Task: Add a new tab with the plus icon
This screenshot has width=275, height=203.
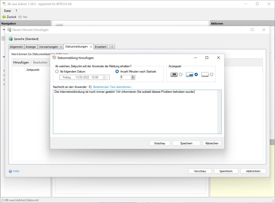Action: 112,47
